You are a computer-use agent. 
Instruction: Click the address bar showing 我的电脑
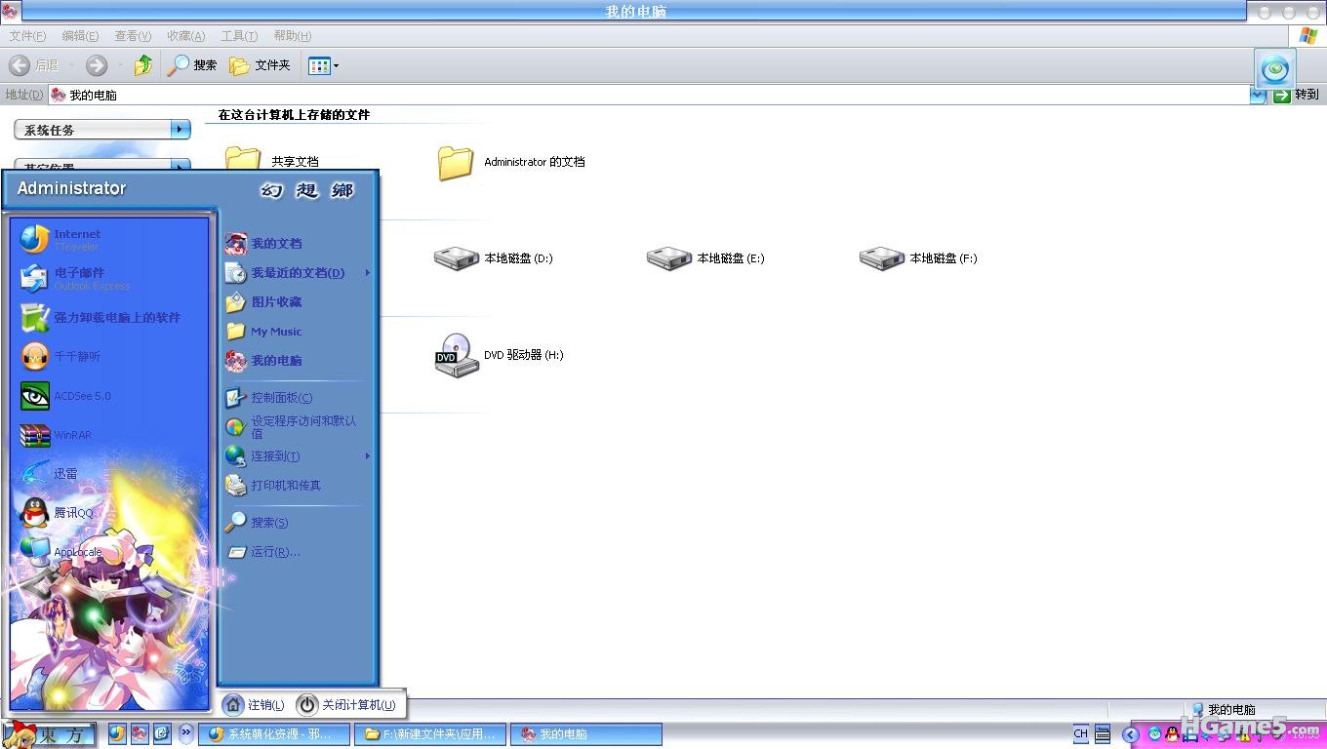point(649,95)
